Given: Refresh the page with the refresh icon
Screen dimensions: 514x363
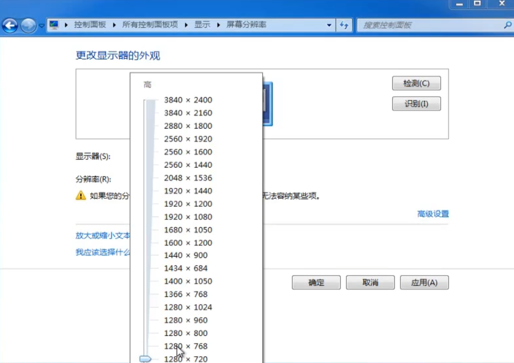Looking at the screenshot, I should 345,25.
